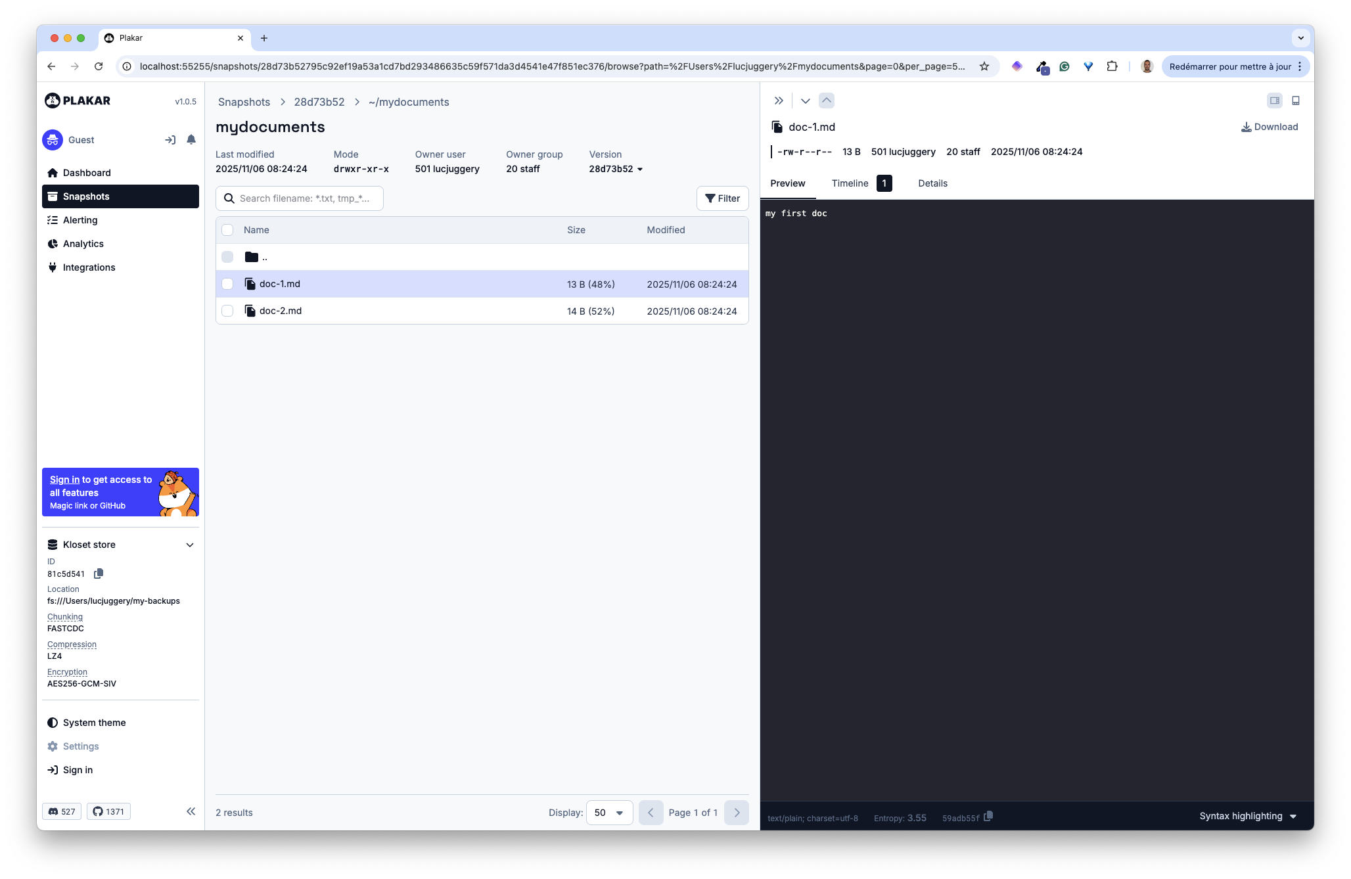This screenshot has height=879, width=1351.
Task: Click the login arrow icon next to Guest
Action: 170,140
